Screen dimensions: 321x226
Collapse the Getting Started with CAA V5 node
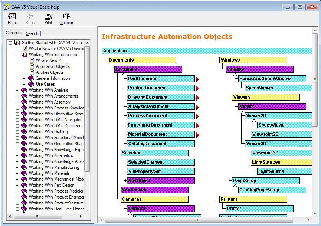click(10, 43)
